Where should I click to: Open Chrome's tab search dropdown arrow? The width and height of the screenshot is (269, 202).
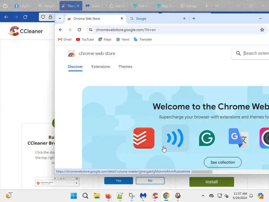click(x=60, y=18)
